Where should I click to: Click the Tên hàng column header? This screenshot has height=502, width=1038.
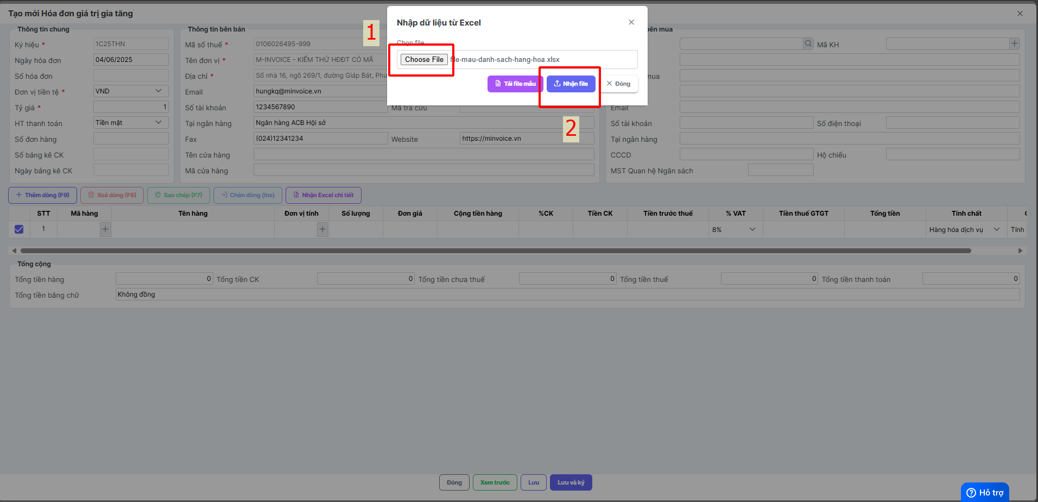[x=193, y=213]
